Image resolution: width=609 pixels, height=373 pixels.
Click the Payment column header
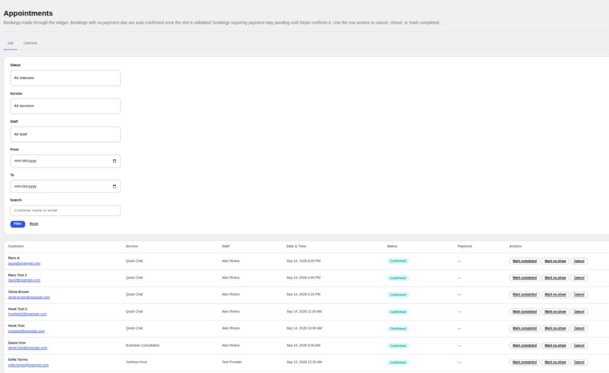point(464,246)
